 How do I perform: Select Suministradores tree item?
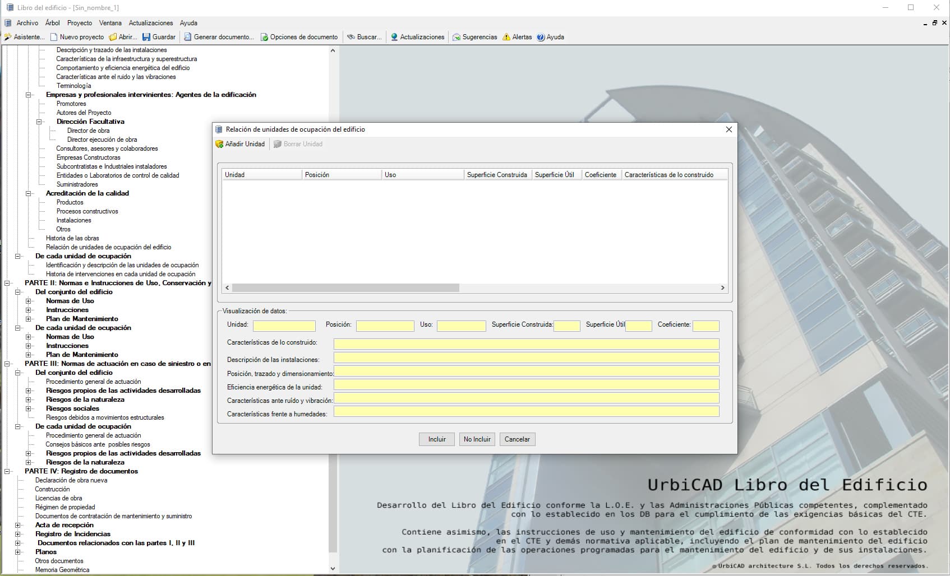point(77,184)
